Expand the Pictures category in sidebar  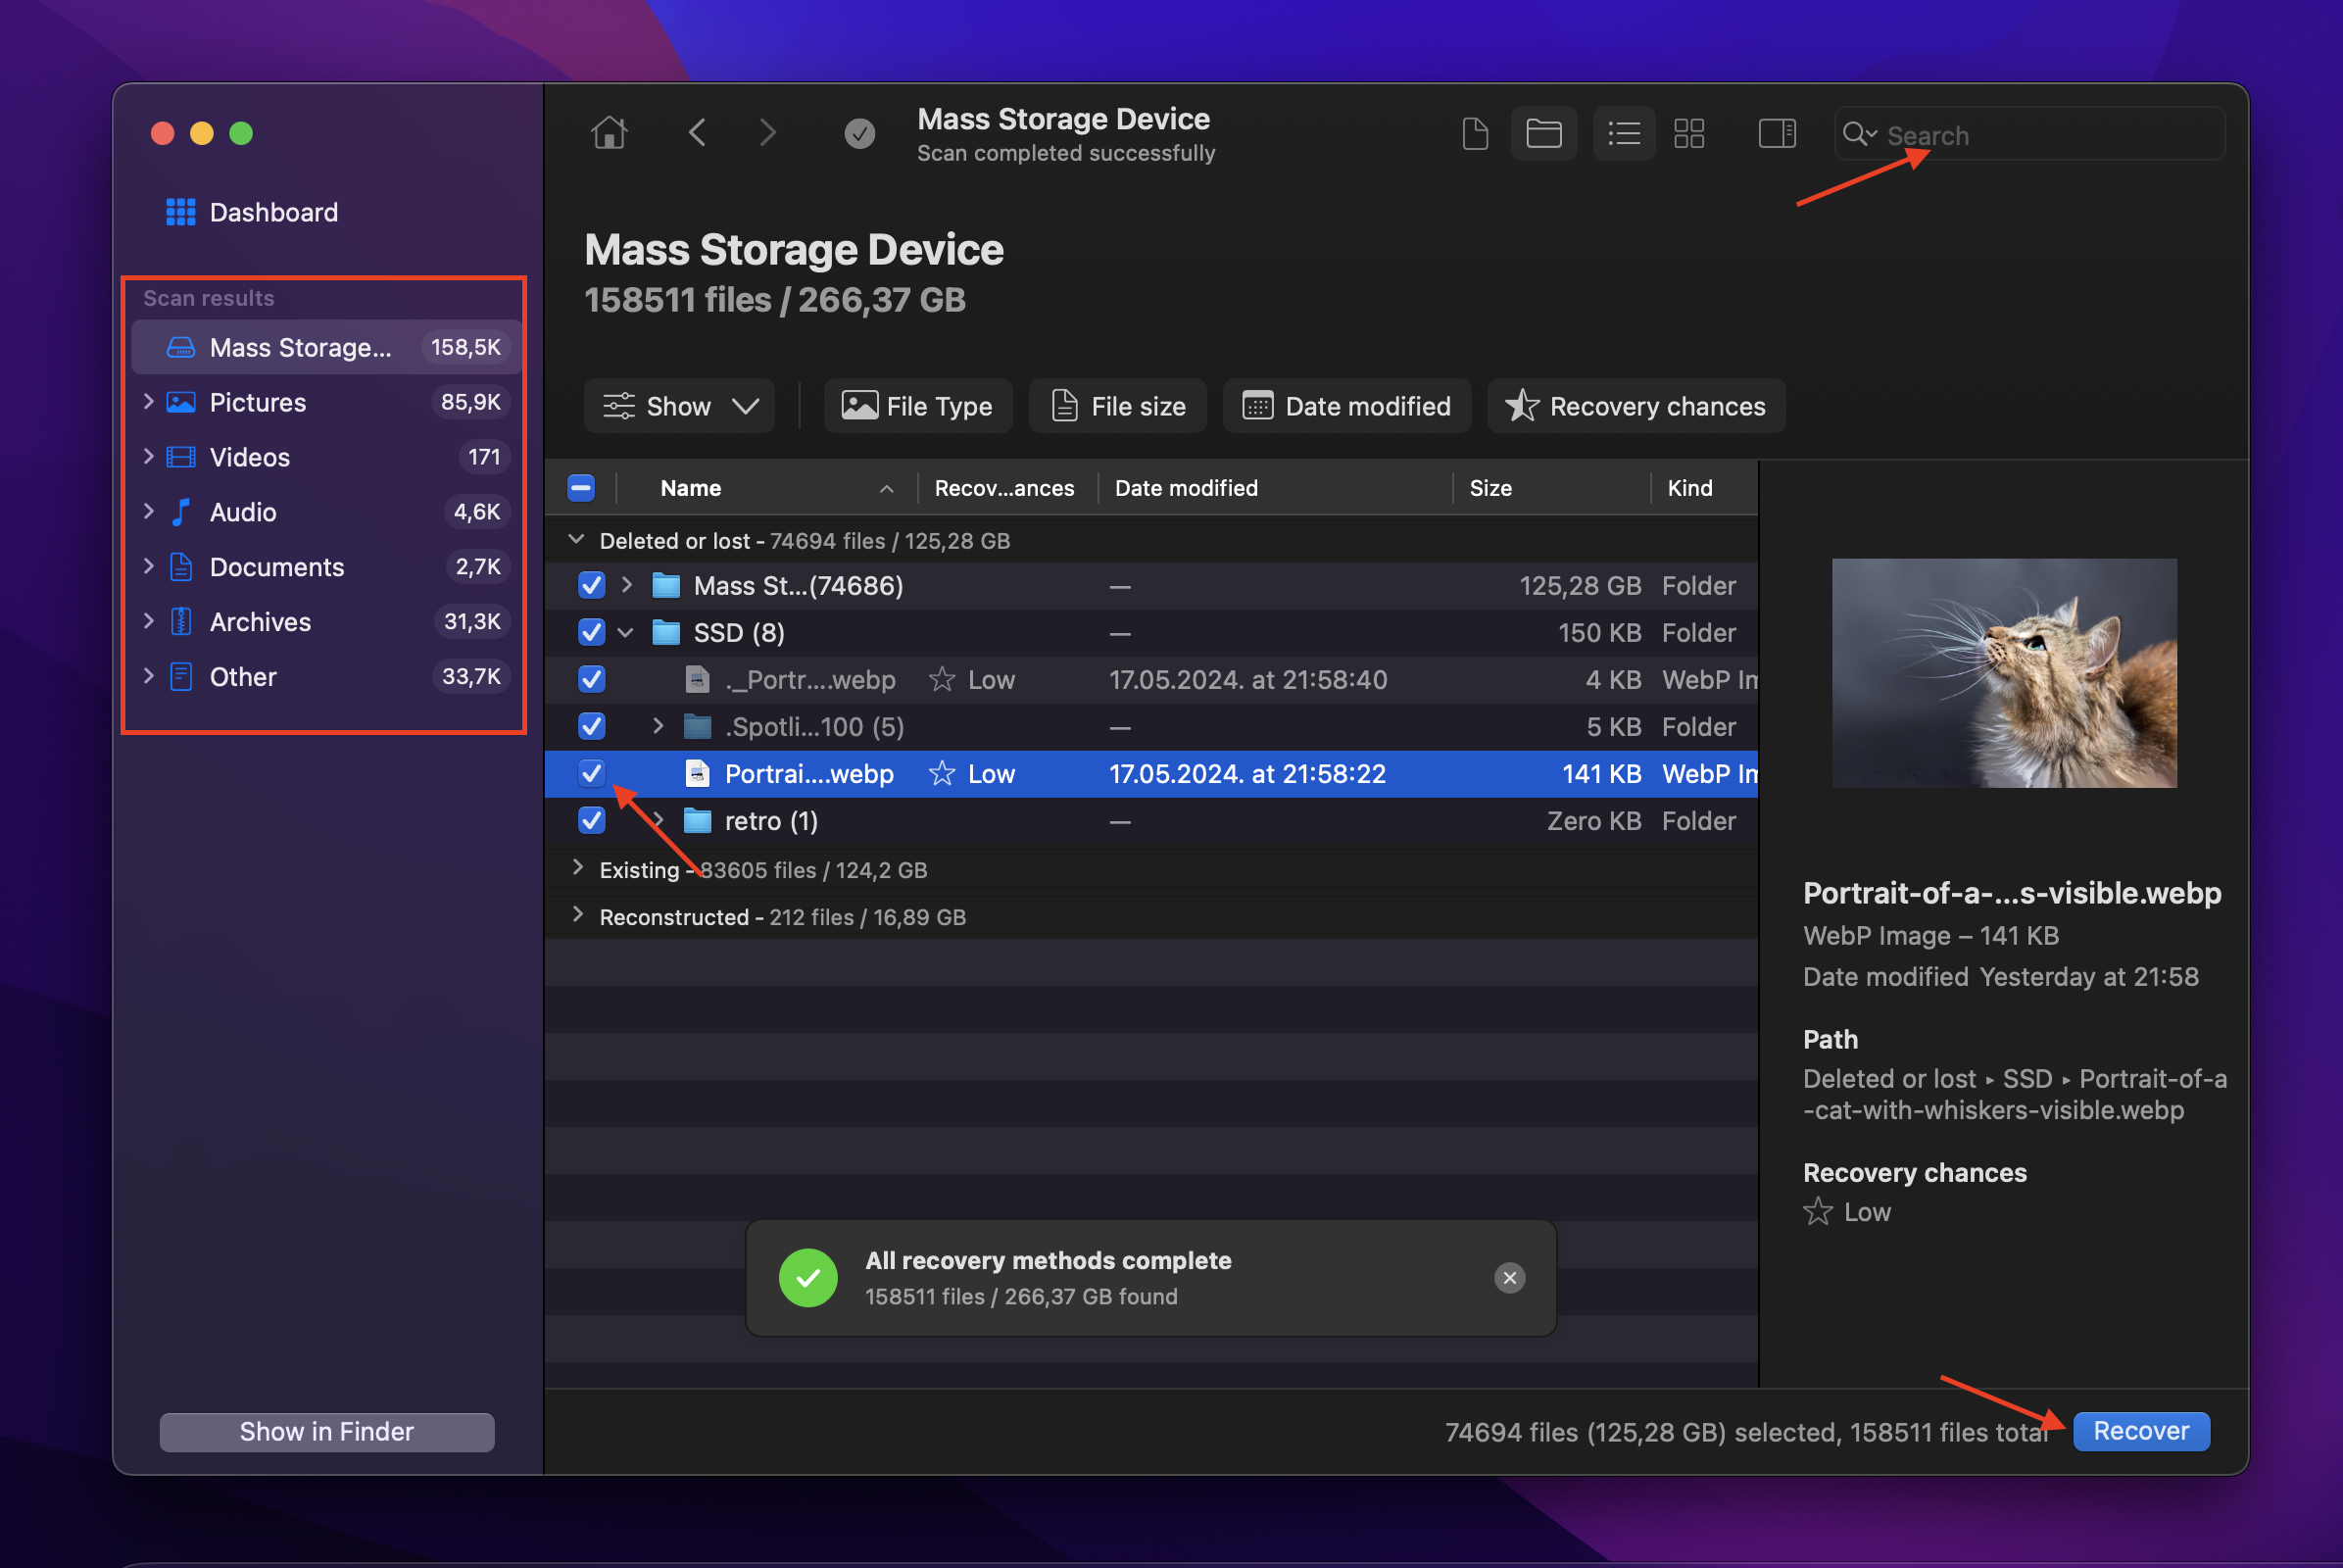tap(148, 401)
